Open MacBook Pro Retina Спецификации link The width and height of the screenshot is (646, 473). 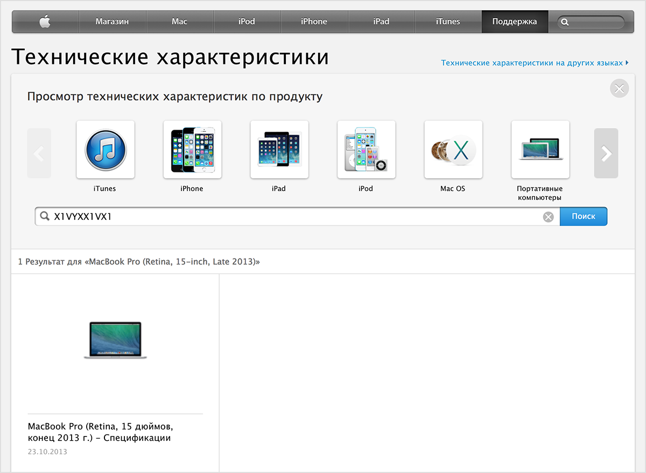[x=99, y=432]
